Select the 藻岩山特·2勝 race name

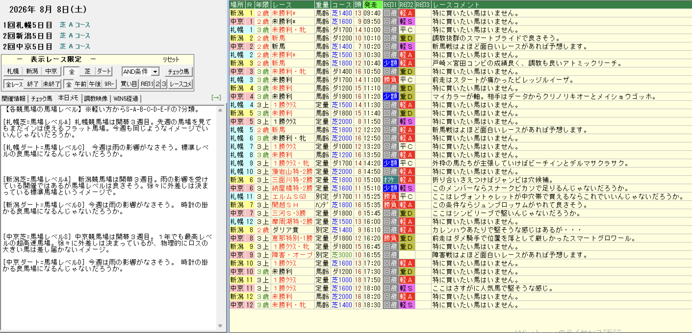(292, 172)
